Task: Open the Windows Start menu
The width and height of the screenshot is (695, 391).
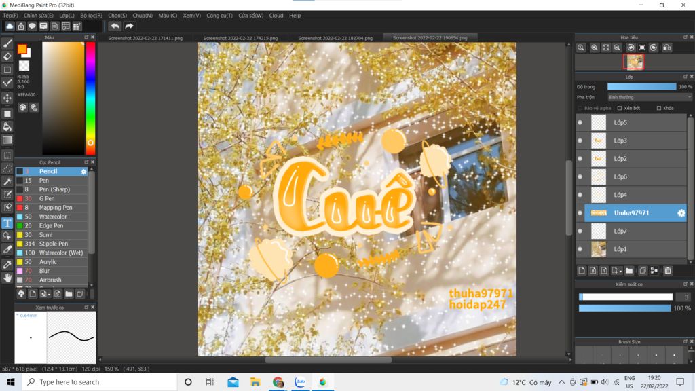Action: click(11, 382)
